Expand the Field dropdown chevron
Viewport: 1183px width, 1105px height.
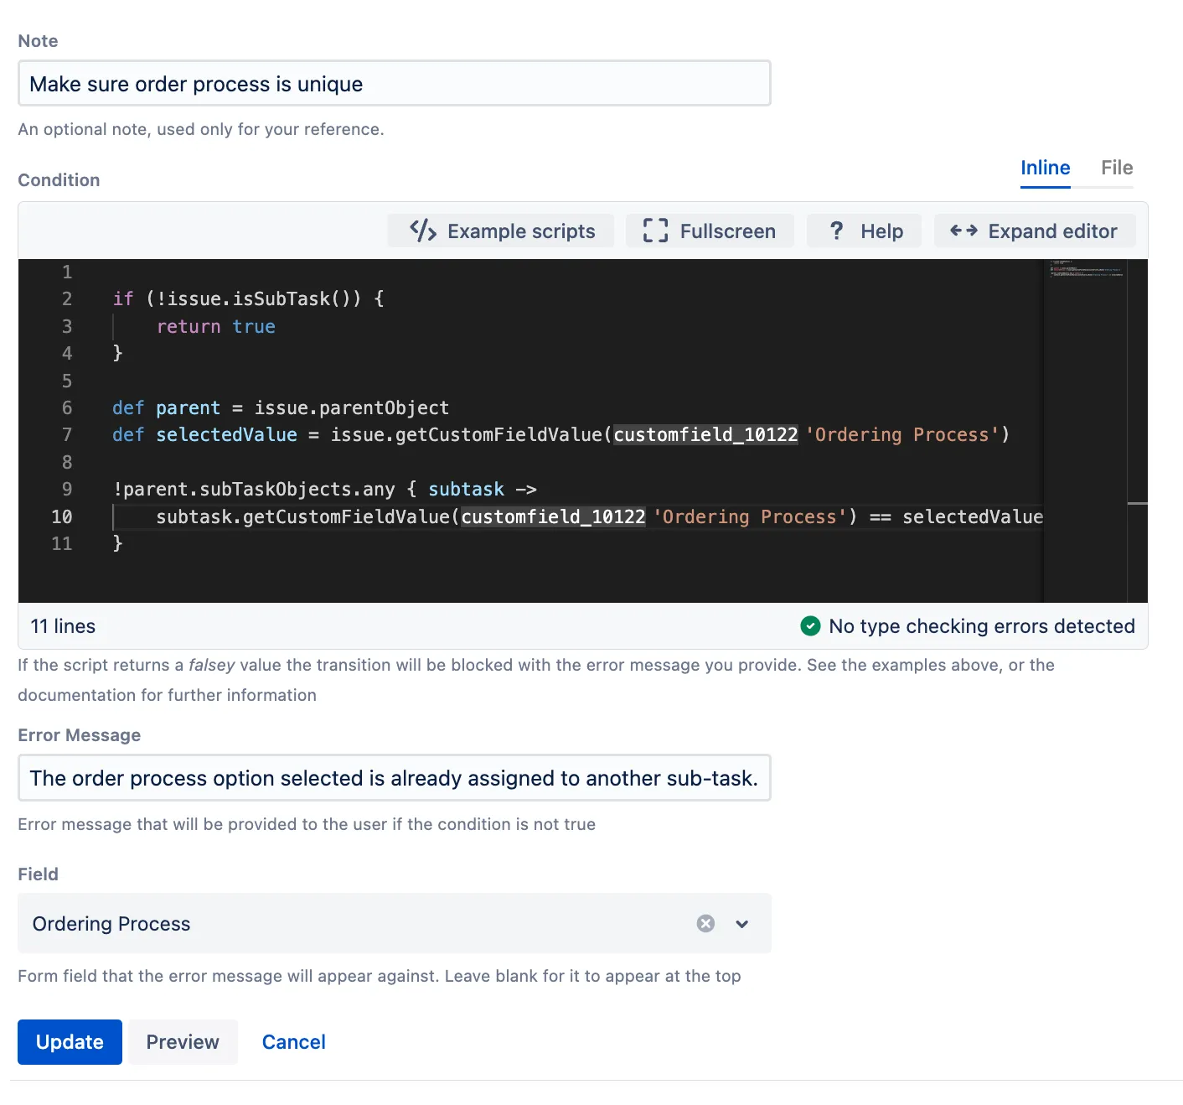pyautogui.click(x=742, y=924)
